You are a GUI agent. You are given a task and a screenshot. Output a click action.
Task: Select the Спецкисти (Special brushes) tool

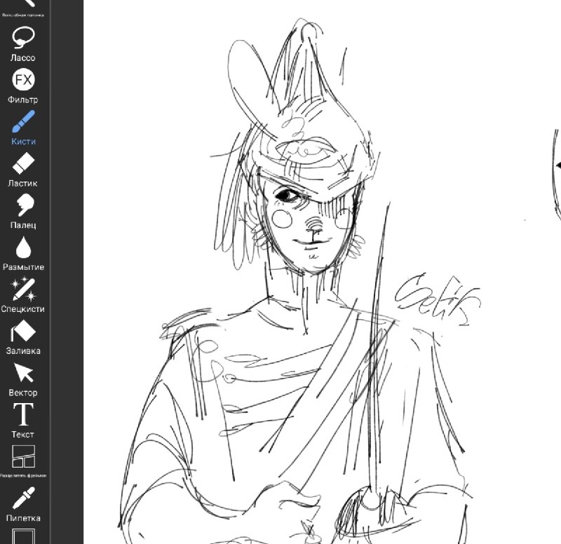click(x=23, y=295)
